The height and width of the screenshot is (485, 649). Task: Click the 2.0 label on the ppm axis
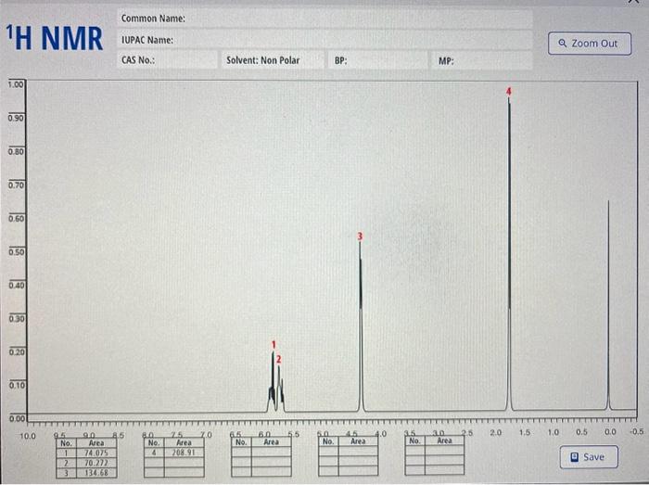[495, 432]
